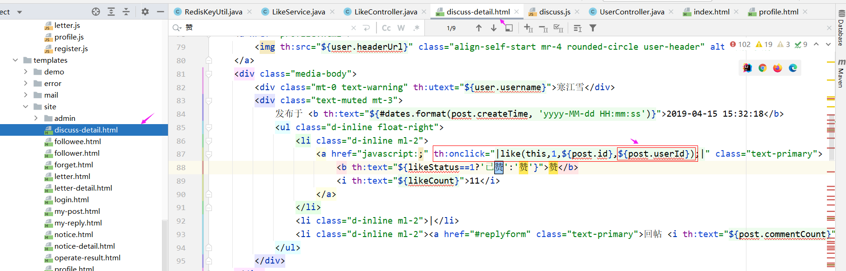Open the Database tool window
Viewport: 846px width, 271px height.
[841, 28]
